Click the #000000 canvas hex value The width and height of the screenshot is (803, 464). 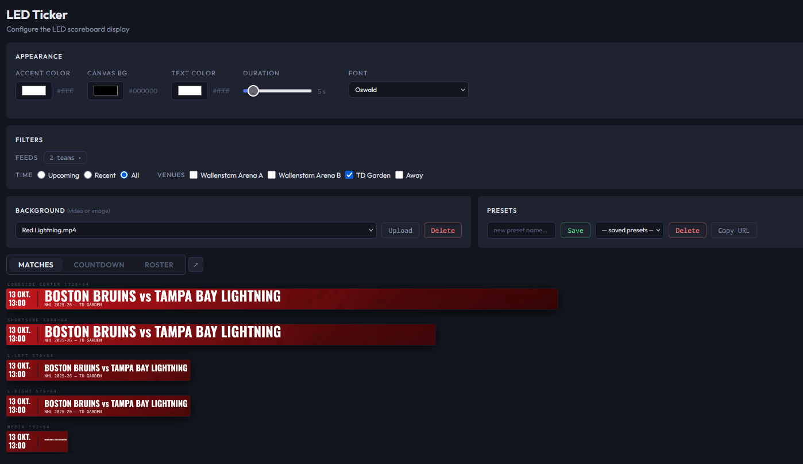[143, 91]
